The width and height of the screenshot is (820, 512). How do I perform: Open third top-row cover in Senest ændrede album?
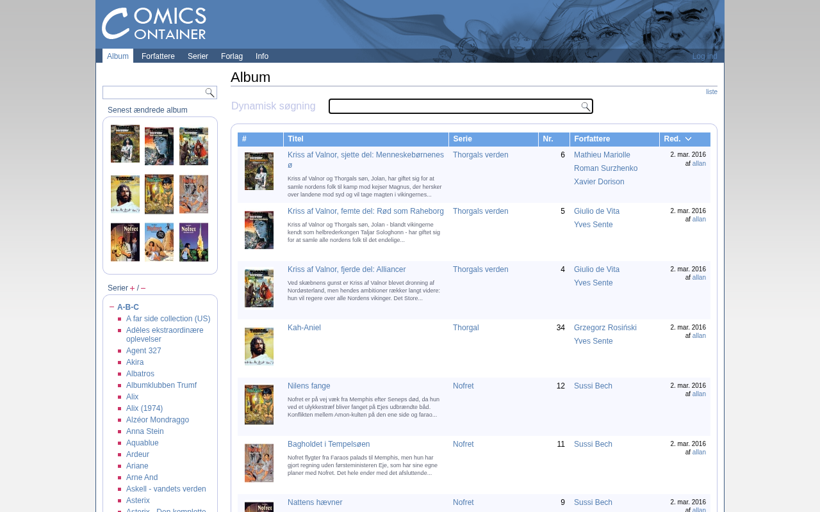coord(193,146)
